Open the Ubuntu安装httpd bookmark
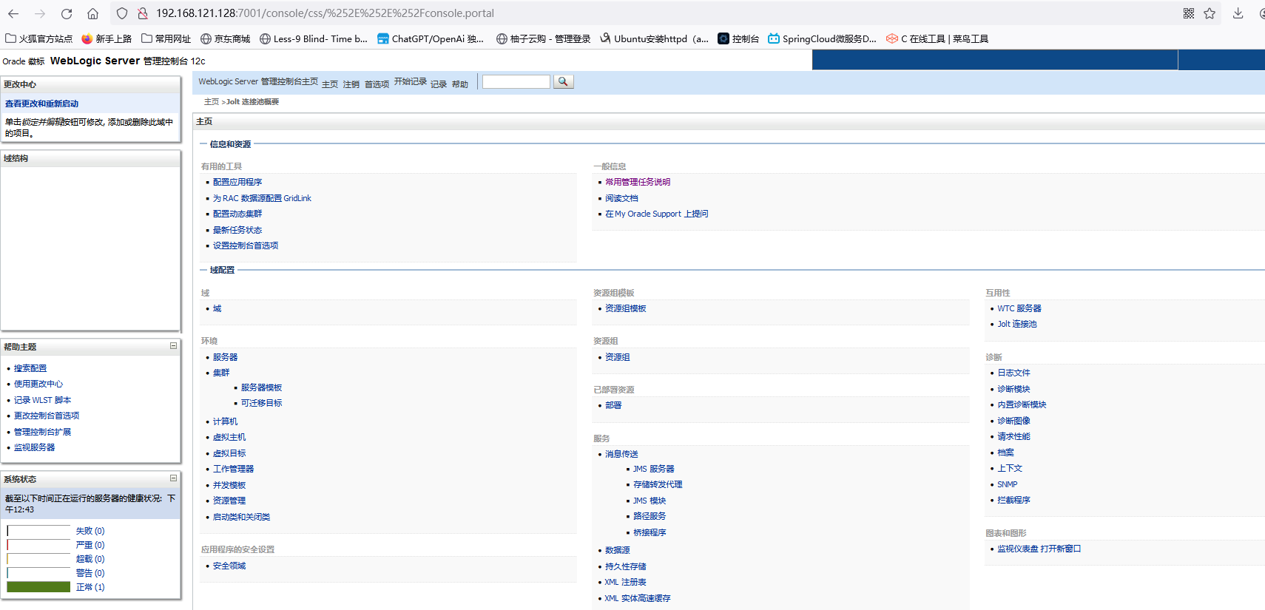 coord(654,38)
